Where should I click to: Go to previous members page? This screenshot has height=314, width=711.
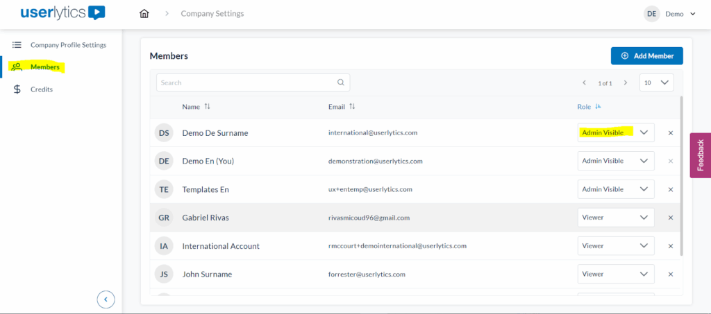584,82
